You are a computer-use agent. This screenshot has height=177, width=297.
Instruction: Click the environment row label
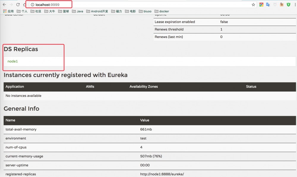pyautogui.click(x=16, y=138)
